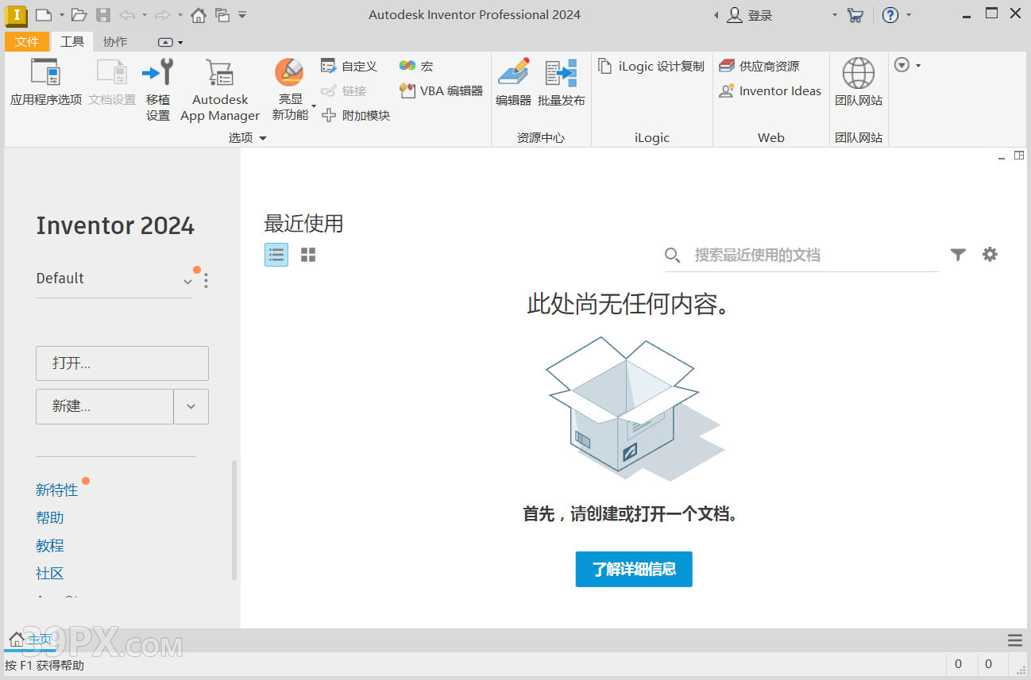Switch to the 协作 (Collaborate) tab
The image size is (1031, 680).
click(115, 42)
